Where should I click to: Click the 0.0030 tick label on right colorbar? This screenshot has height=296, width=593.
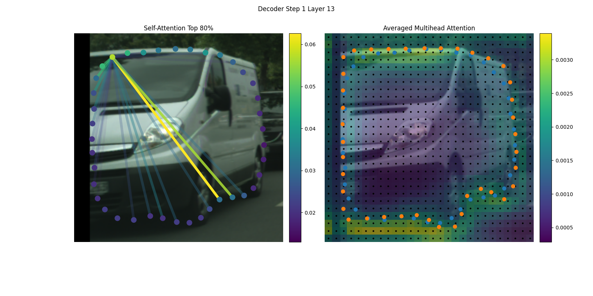pos(564,60)
